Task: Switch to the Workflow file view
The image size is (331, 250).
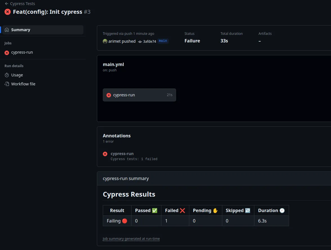Action: (x=23, y=84)
